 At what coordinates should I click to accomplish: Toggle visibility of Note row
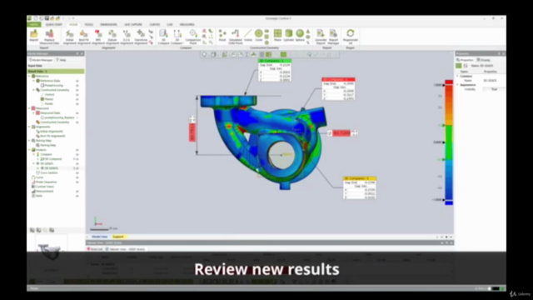point(77,196)
